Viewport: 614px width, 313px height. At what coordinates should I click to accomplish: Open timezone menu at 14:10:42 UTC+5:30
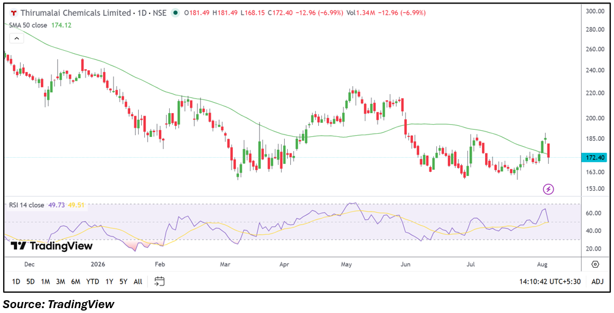pyautogui.click(x=551, y=281)
